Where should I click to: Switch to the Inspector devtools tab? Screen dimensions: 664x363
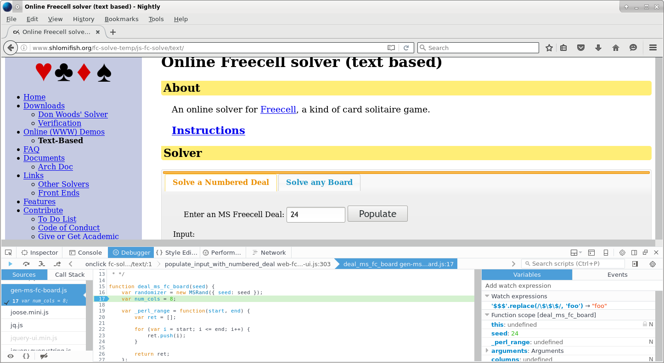click(x=39, y=252)
